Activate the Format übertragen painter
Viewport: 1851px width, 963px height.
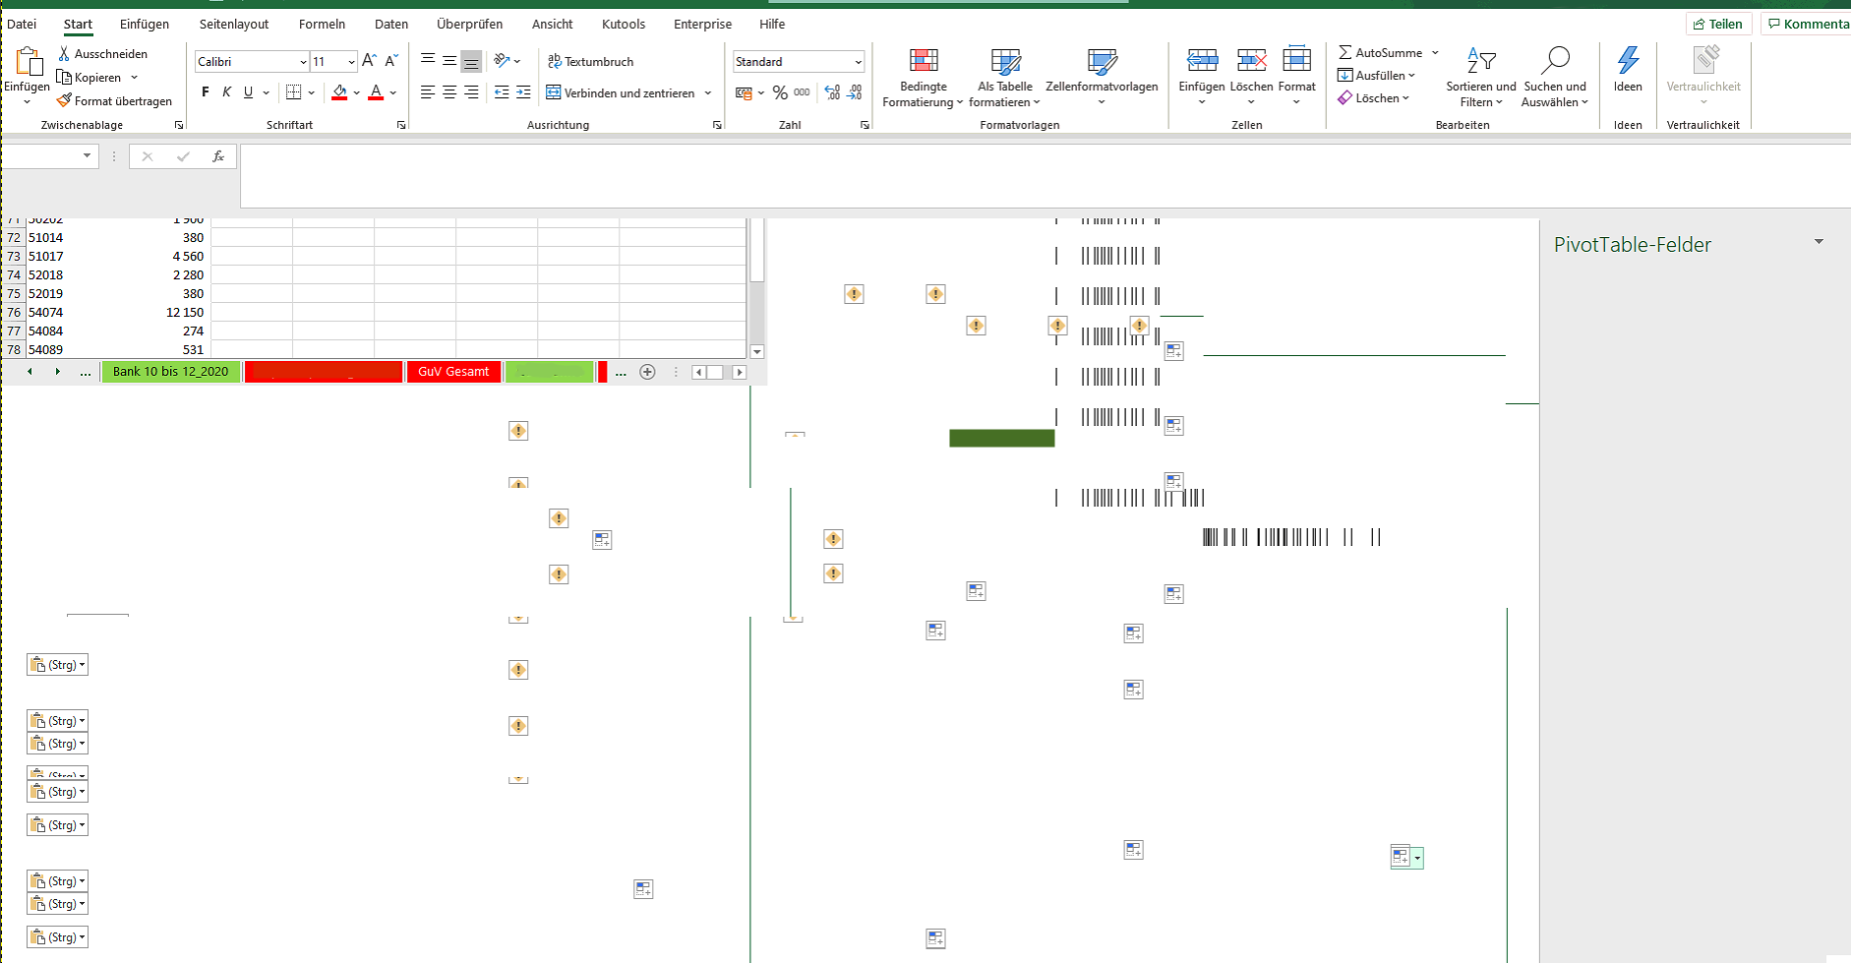pyautogui.click(x=114, y=100)
